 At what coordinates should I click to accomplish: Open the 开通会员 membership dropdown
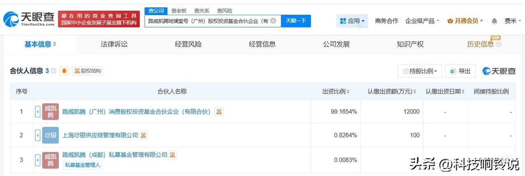tap(465, 21)
